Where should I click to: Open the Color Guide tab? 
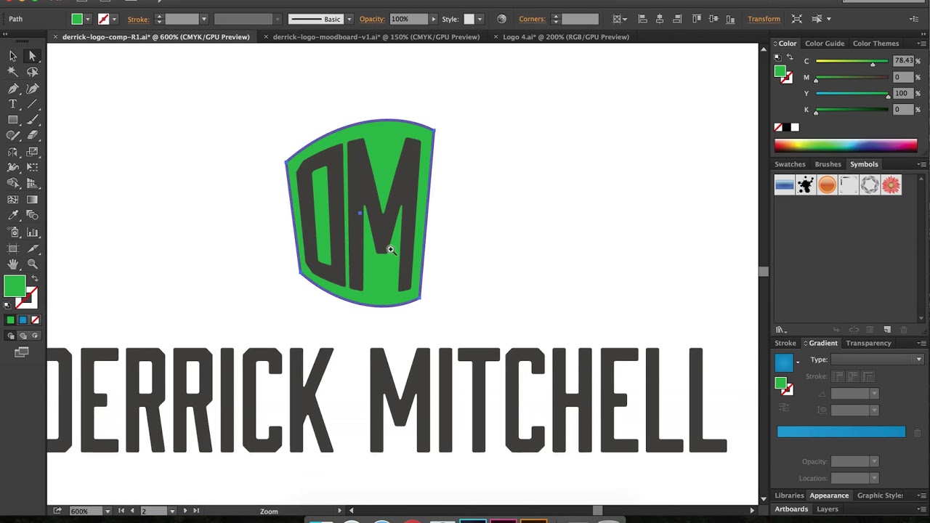coord(825,44)
